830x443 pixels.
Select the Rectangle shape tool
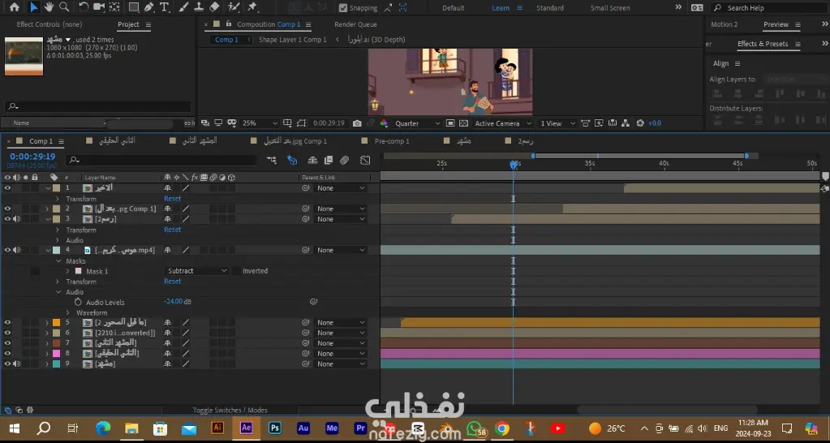[x=133, y=6]
